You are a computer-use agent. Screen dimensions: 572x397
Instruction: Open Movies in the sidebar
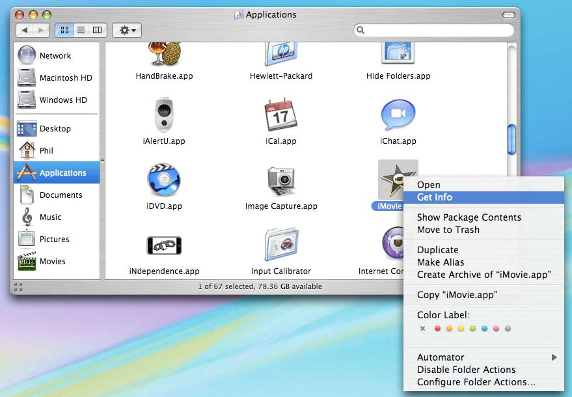(57, 261)
